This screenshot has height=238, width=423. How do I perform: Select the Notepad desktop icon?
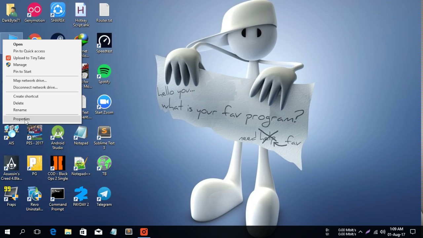[81, 135]
